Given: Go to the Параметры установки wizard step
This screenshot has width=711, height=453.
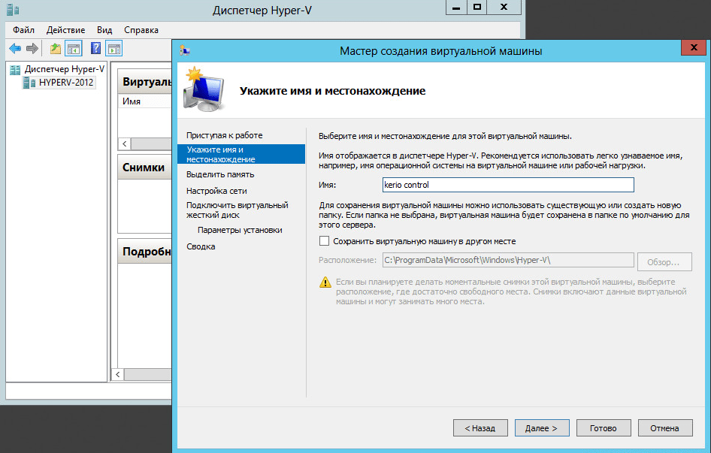Looking at the screenshot, I should 240,230.
